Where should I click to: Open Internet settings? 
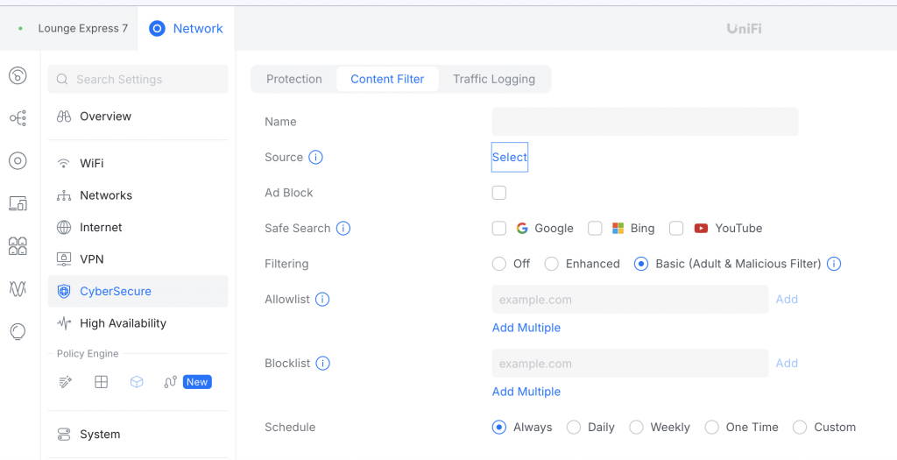point(138,228)
